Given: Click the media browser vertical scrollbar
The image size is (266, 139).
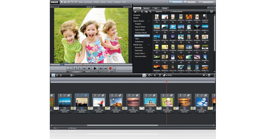Looking at the screenshot, I should (214, 33).
